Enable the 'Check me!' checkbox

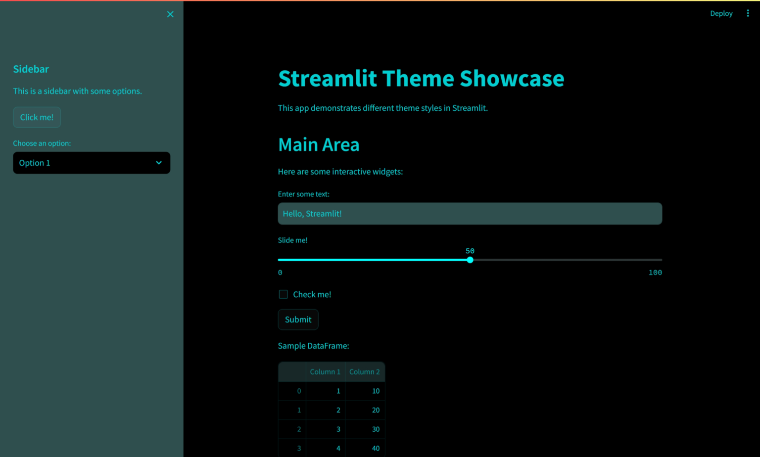(x=283, y=294)
